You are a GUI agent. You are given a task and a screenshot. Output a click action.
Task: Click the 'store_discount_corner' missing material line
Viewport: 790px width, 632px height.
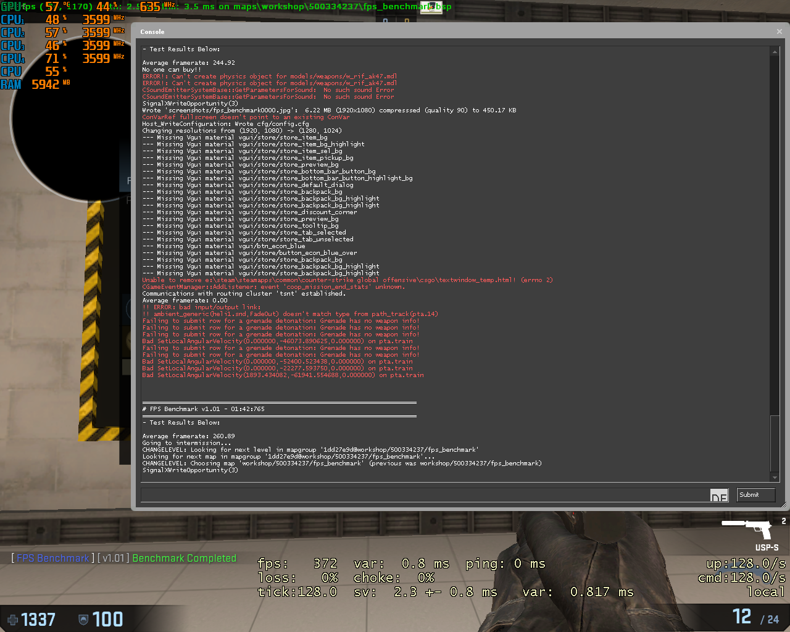[x=249, y=212]
